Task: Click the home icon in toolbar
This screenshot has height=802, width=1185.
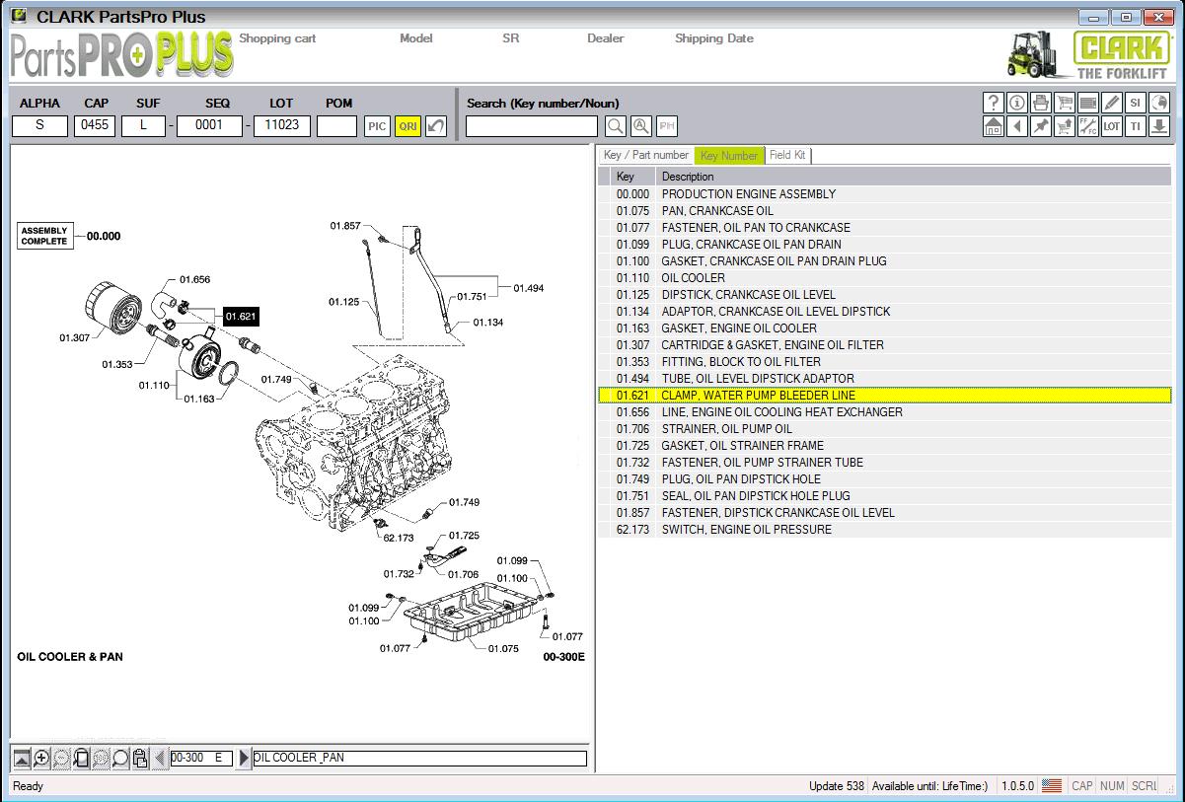Action: (x=994, y=126)
